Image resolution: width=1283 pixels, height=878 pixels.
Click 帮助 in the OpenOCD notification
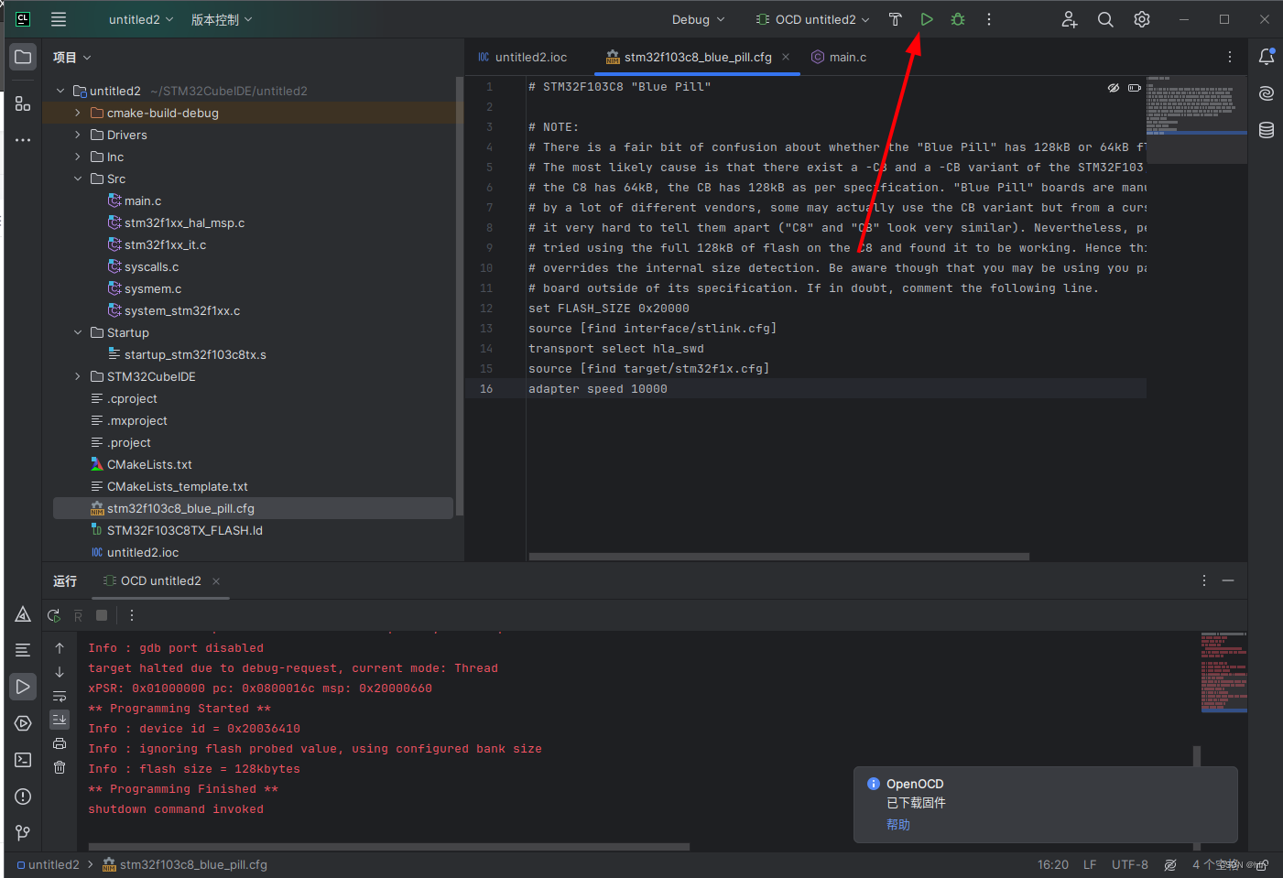(897, 824)
